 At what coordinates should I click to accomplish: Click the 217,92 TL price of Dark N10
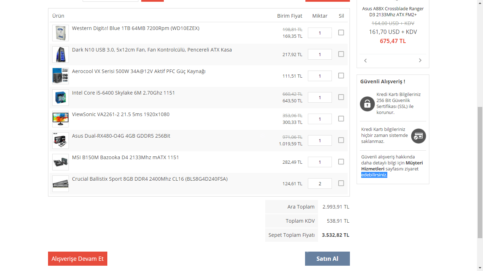tap(292, 55)
